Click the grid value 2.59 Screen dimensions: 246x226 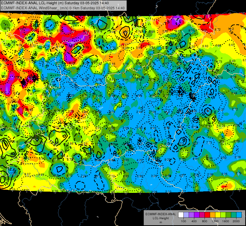[71, 111]
